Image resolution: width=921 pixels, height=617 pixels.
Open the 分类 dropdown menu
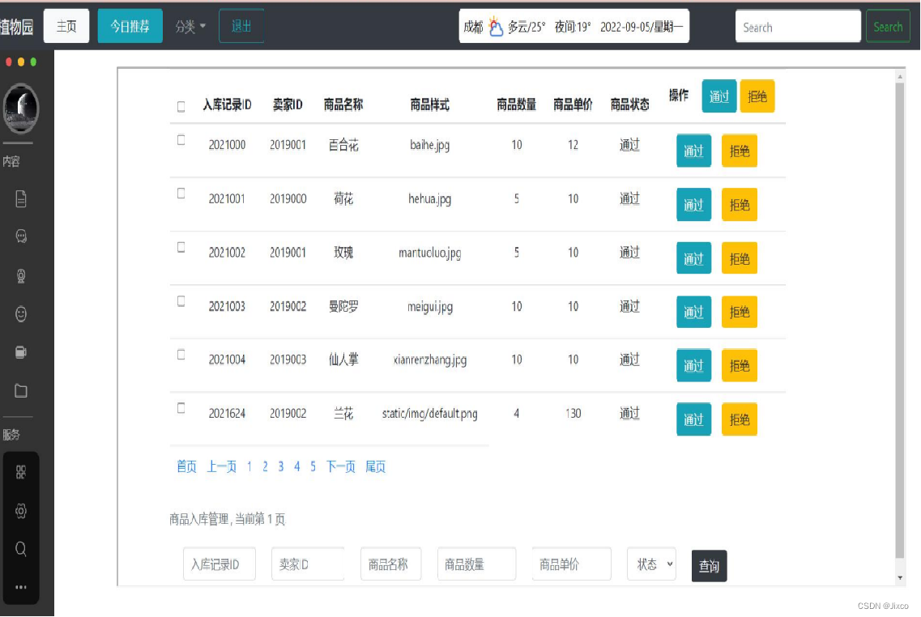[x=188, y=25]
